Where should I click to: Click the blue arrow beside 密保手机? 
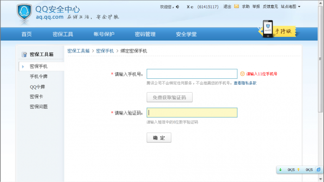(x=23, y=66)
